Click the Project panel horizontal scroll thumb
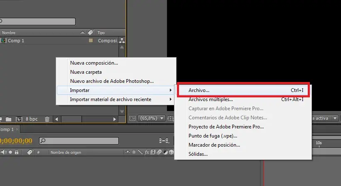 71,119
